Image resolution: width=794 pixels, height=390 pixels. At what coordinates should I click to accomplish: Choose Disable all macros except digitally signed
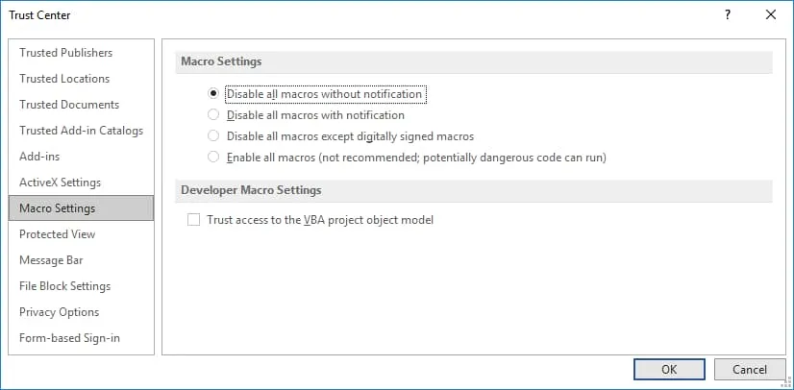[x=213, y=136]
